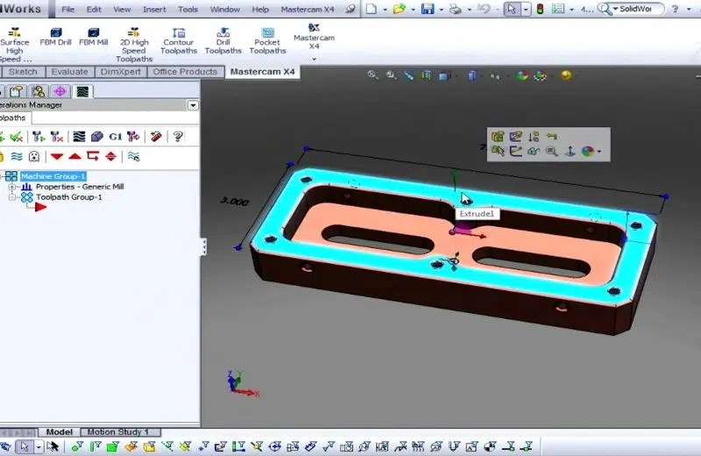Expand the Open file dropdown arrow

click(413, 9)
